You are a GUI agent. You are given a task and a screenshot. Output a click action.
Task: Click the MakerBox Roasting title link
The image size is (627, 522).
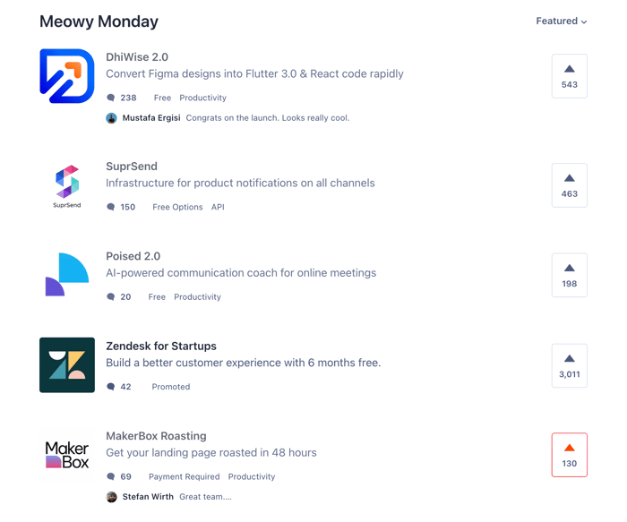[x=156, y=436]
